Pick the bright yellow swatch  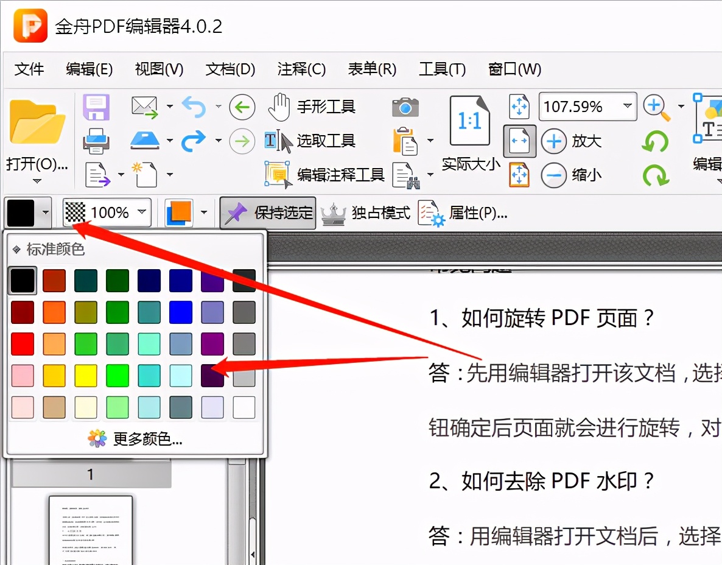(x=86, y=375)
